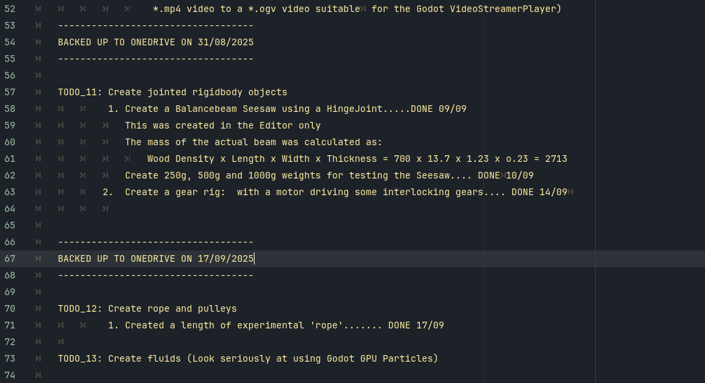Click the 'This was created in the Editor only' text

pos(223,125)
